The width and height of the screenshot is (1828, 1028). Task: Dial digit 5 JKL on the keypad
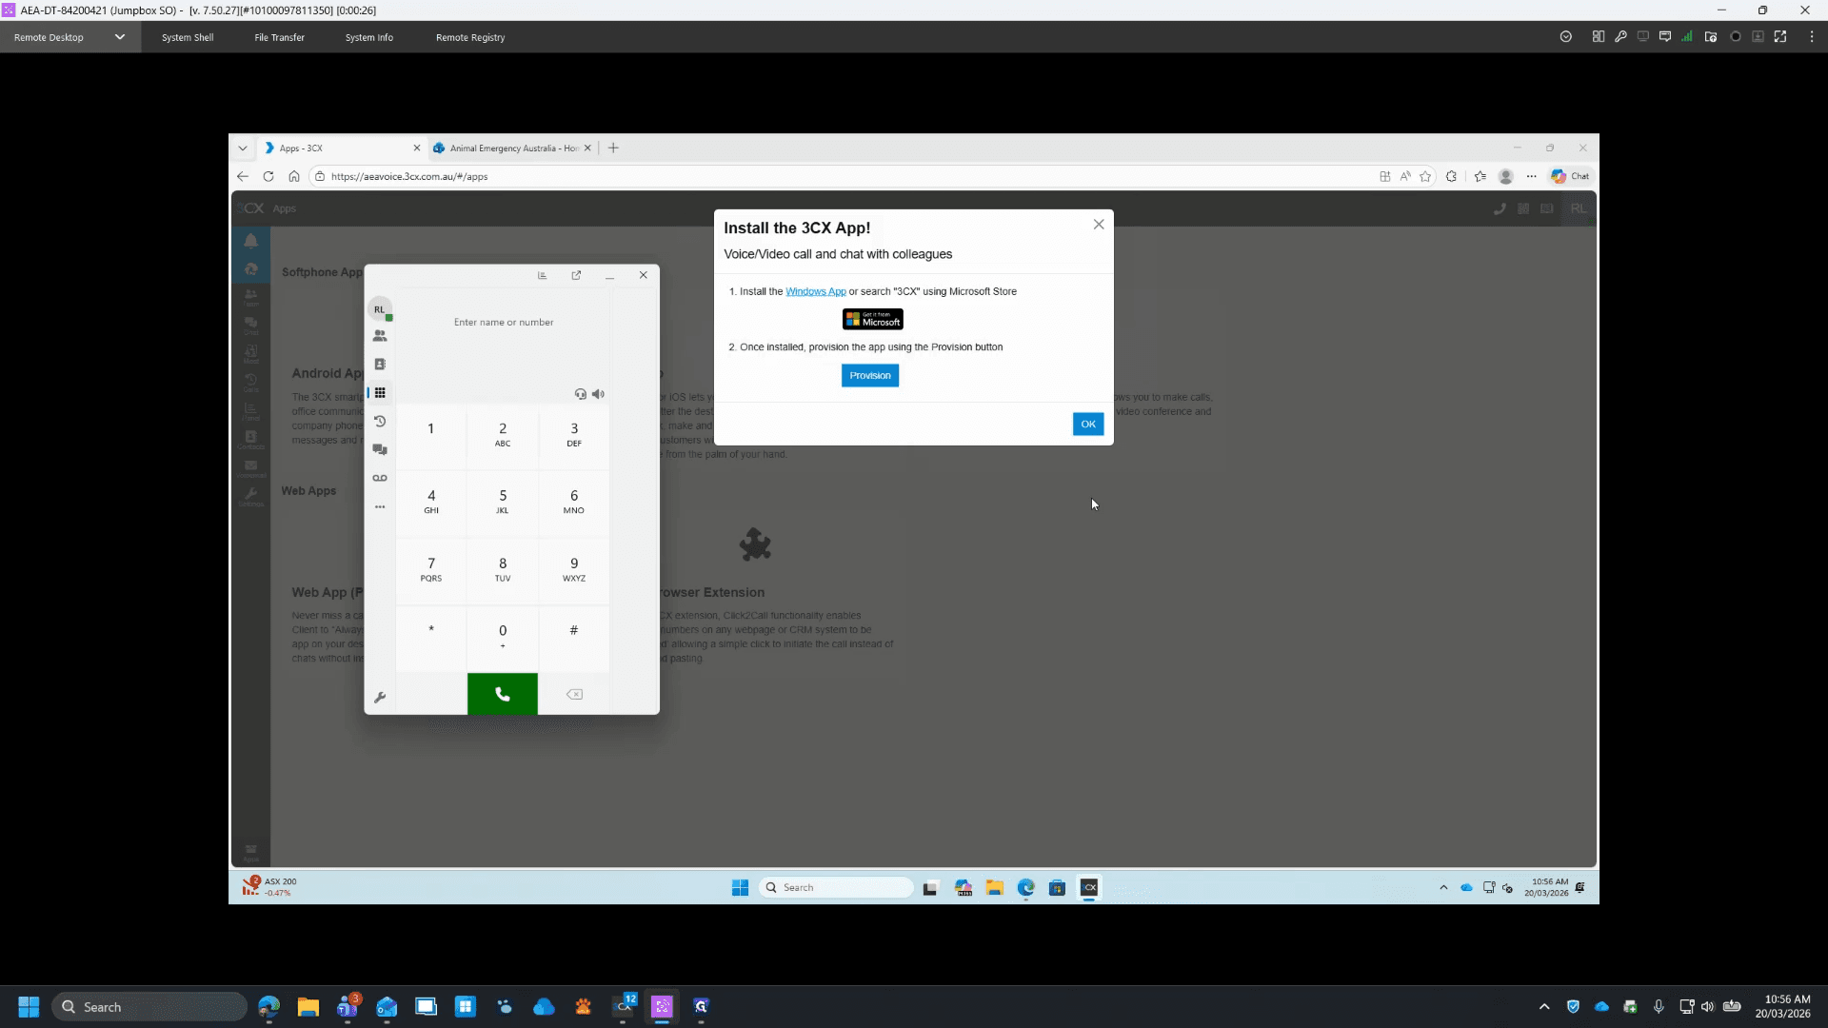click(x=503, y=501)
